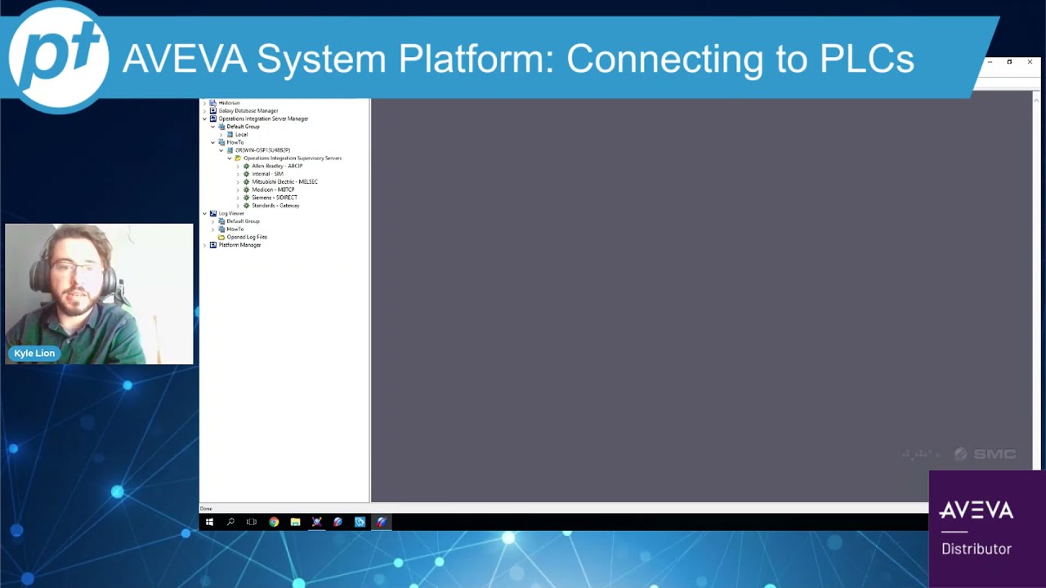
Task: Select Modicon - MBTCP label
Action: (x=273, y=189)
